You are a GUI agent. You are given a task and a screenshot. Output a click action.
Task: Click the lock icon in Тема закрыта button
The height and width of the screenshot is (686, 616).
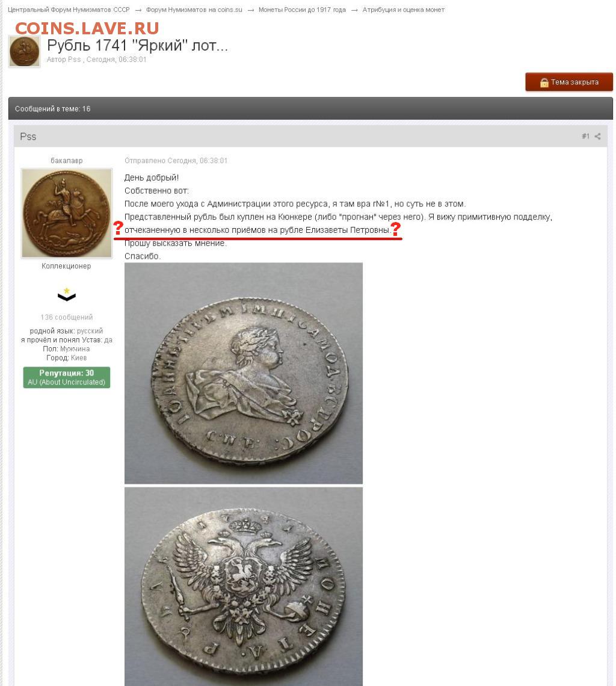pyautogui.click(x=544, y=82)
